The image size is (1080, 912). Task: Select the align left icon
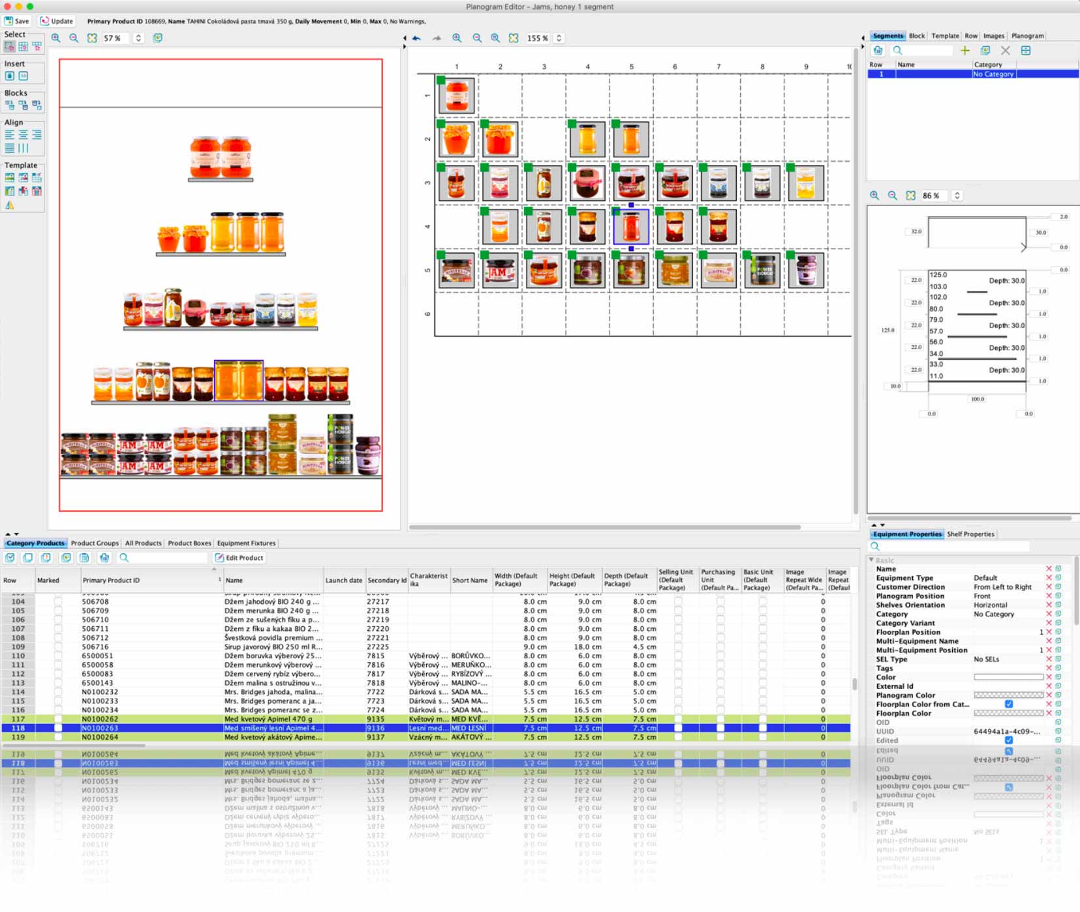tap(10, 135)
